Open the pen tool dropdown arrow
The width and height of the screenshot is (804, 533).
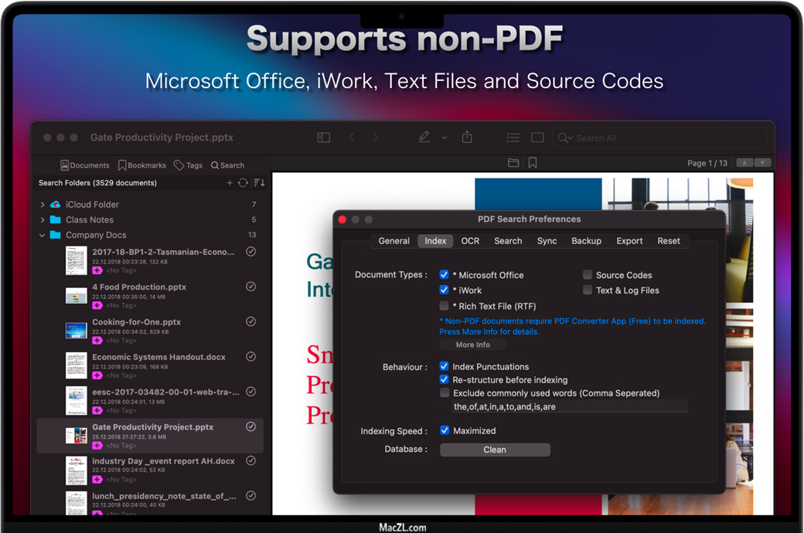(x=444, y=138)
